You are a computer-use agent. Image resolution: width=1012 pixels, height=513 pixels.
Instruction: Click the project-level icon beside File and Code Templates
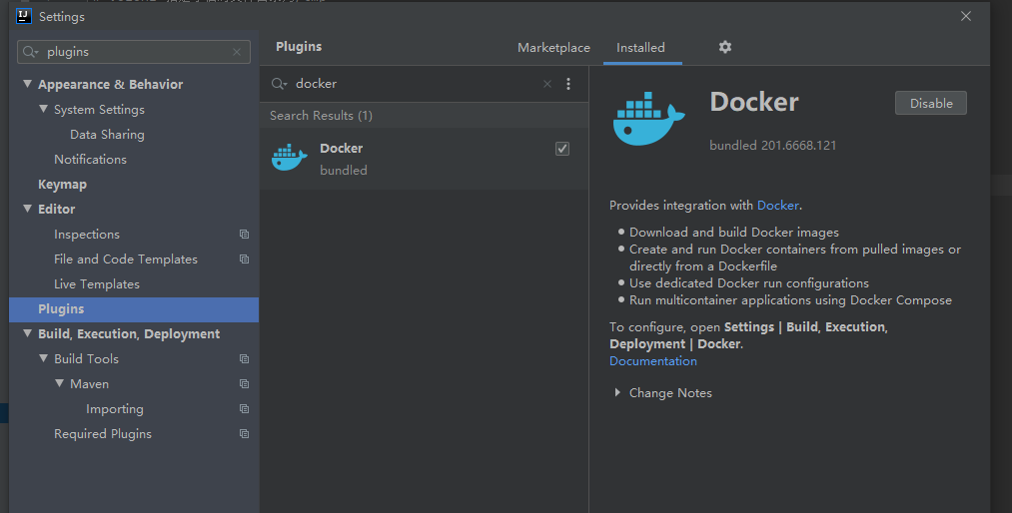click(244, 259)
